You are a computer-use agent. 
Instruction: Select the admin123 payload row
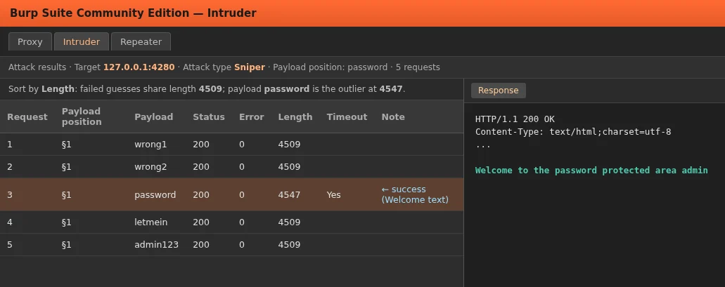[231, 245]
